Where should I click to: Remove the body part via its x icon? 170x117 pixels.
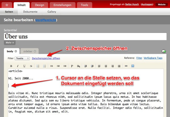(16, 51)
